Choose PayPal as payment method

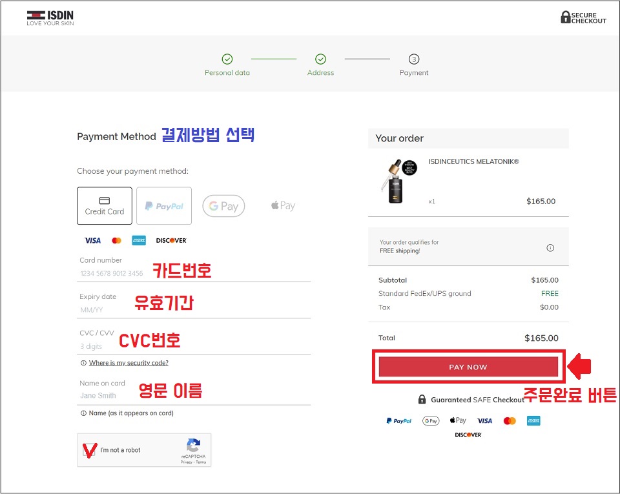[x=164, y=206]
